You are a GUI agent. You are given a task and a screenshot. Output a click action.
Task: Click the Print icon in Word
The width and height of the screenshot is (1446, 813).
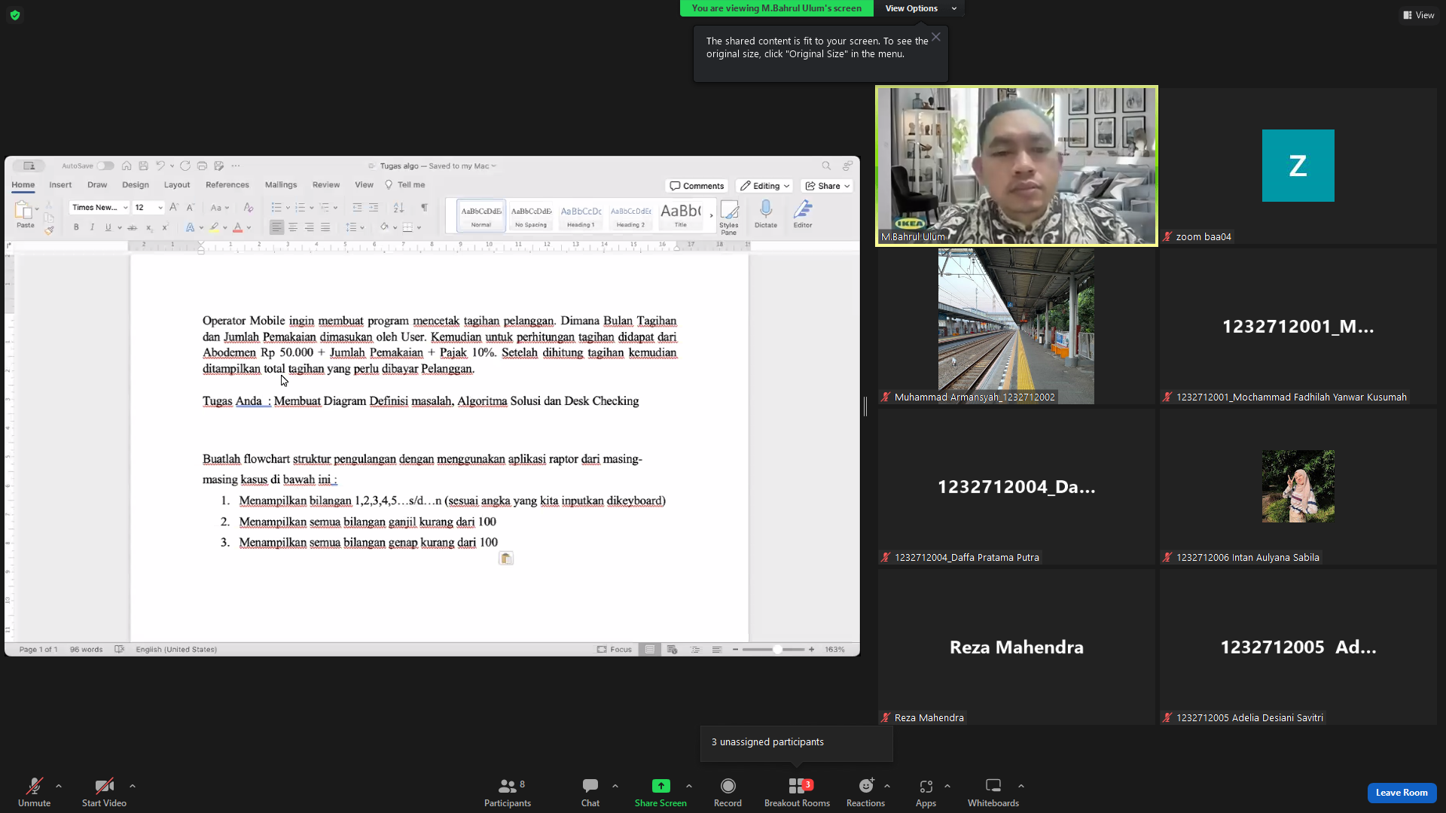coord(202,166)
